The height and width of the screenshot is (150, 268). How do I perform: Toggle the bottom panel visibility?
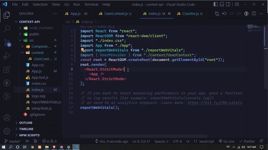(222, 4)
